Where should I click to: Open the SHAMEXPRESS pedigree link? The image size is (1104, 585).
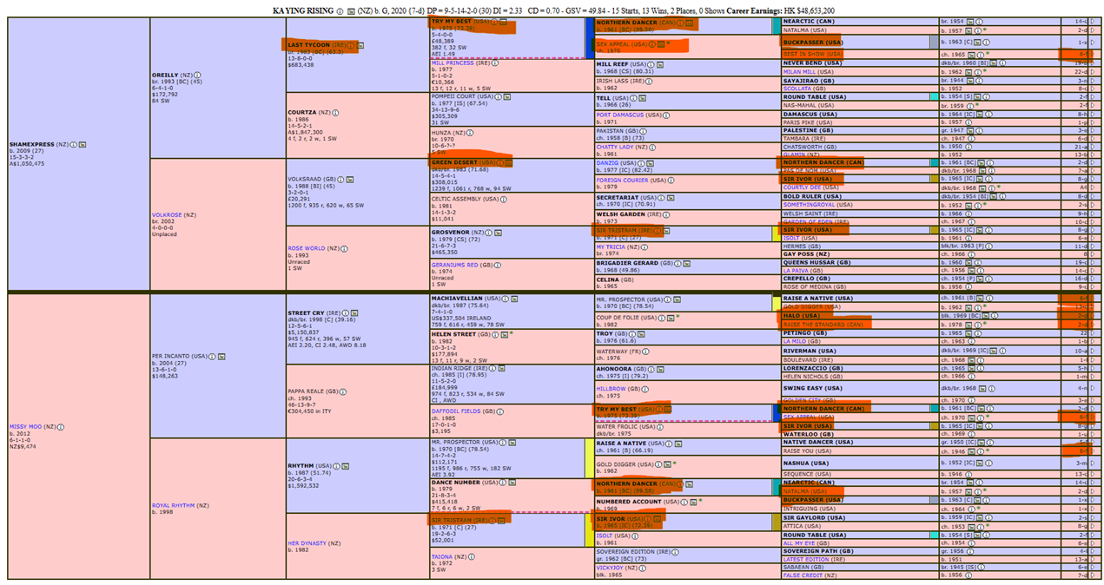click(32, 144)
